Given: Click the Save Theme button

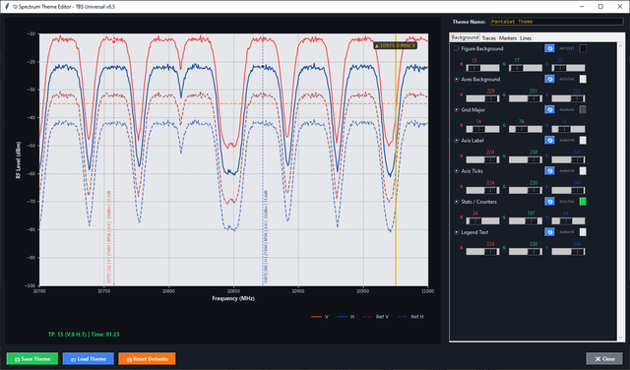Looking at the screenshot, I should pyautogui.click(x=32, y=359).
